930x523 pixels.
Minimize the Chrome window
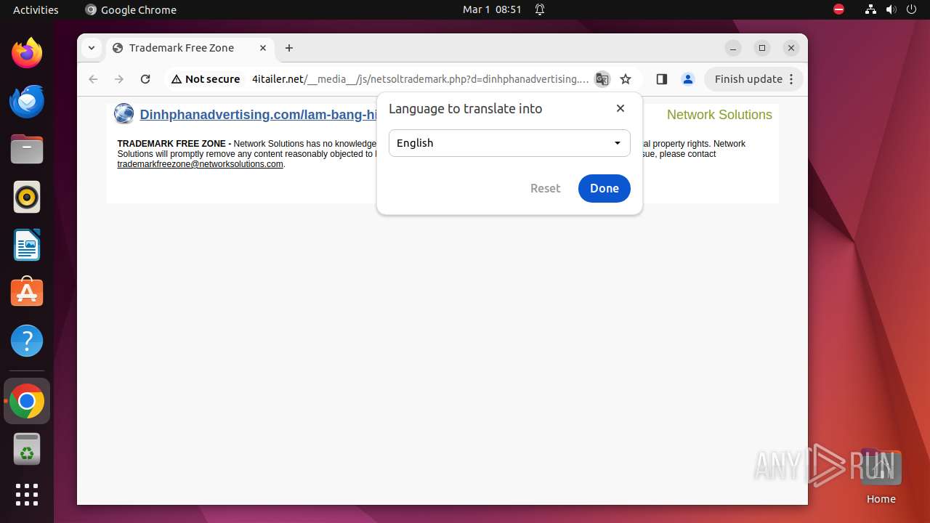pos(733,48)
